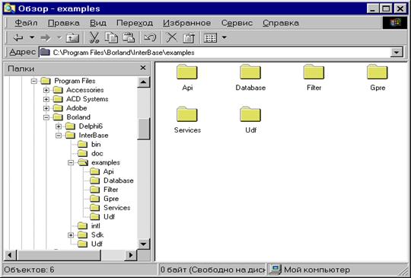Select the Udf folder in right pane

pos(250,120)
